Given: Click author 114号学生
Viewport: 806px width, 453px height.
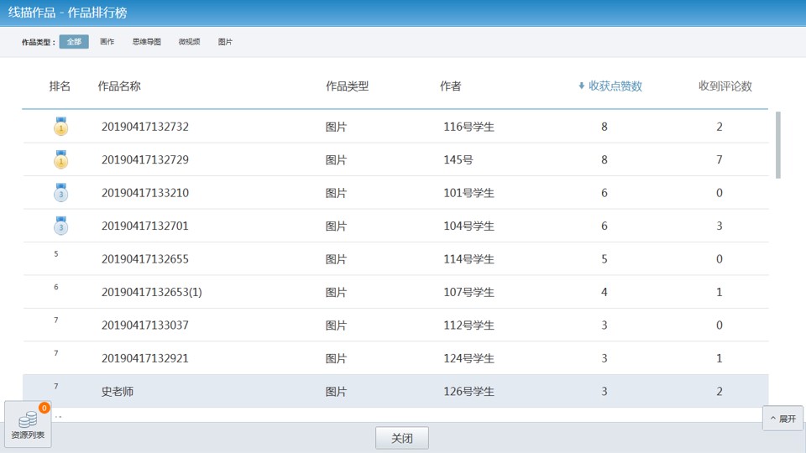Looking at the screenshot, I should click(x=468, y=259).
